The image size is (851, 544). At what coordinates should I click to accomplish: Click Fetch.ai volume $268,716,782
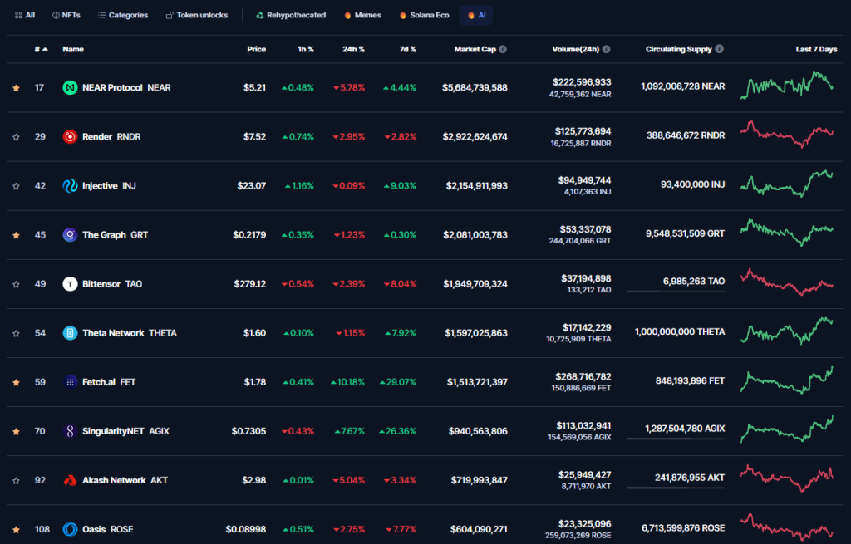click(583, 376)
